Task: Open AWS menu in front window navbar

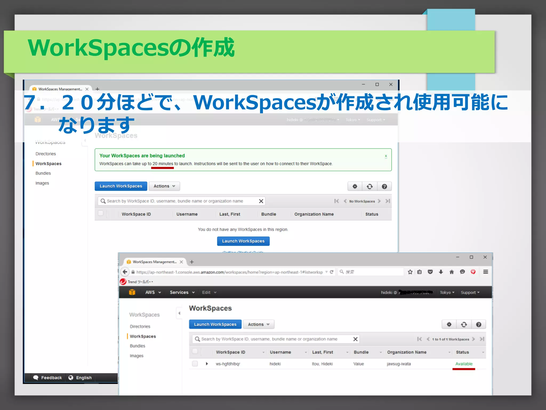Action: [x=153, y=292]
